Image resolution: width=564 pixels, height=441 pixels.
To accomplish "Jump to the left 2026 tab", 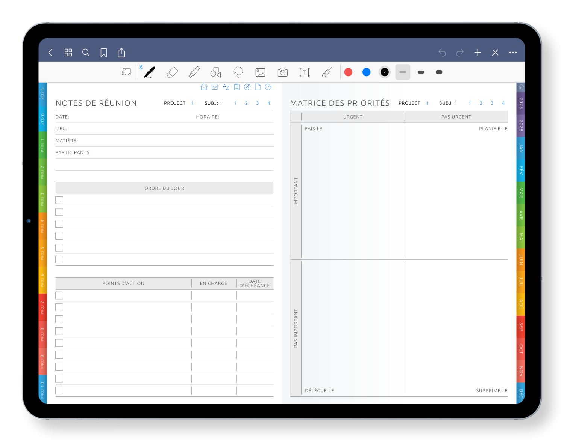I will point(42,119).
